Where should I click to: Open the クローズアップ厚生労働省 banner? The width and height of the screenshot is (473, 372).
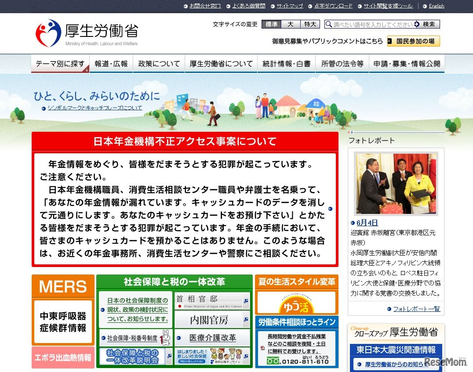coord(396,332)
